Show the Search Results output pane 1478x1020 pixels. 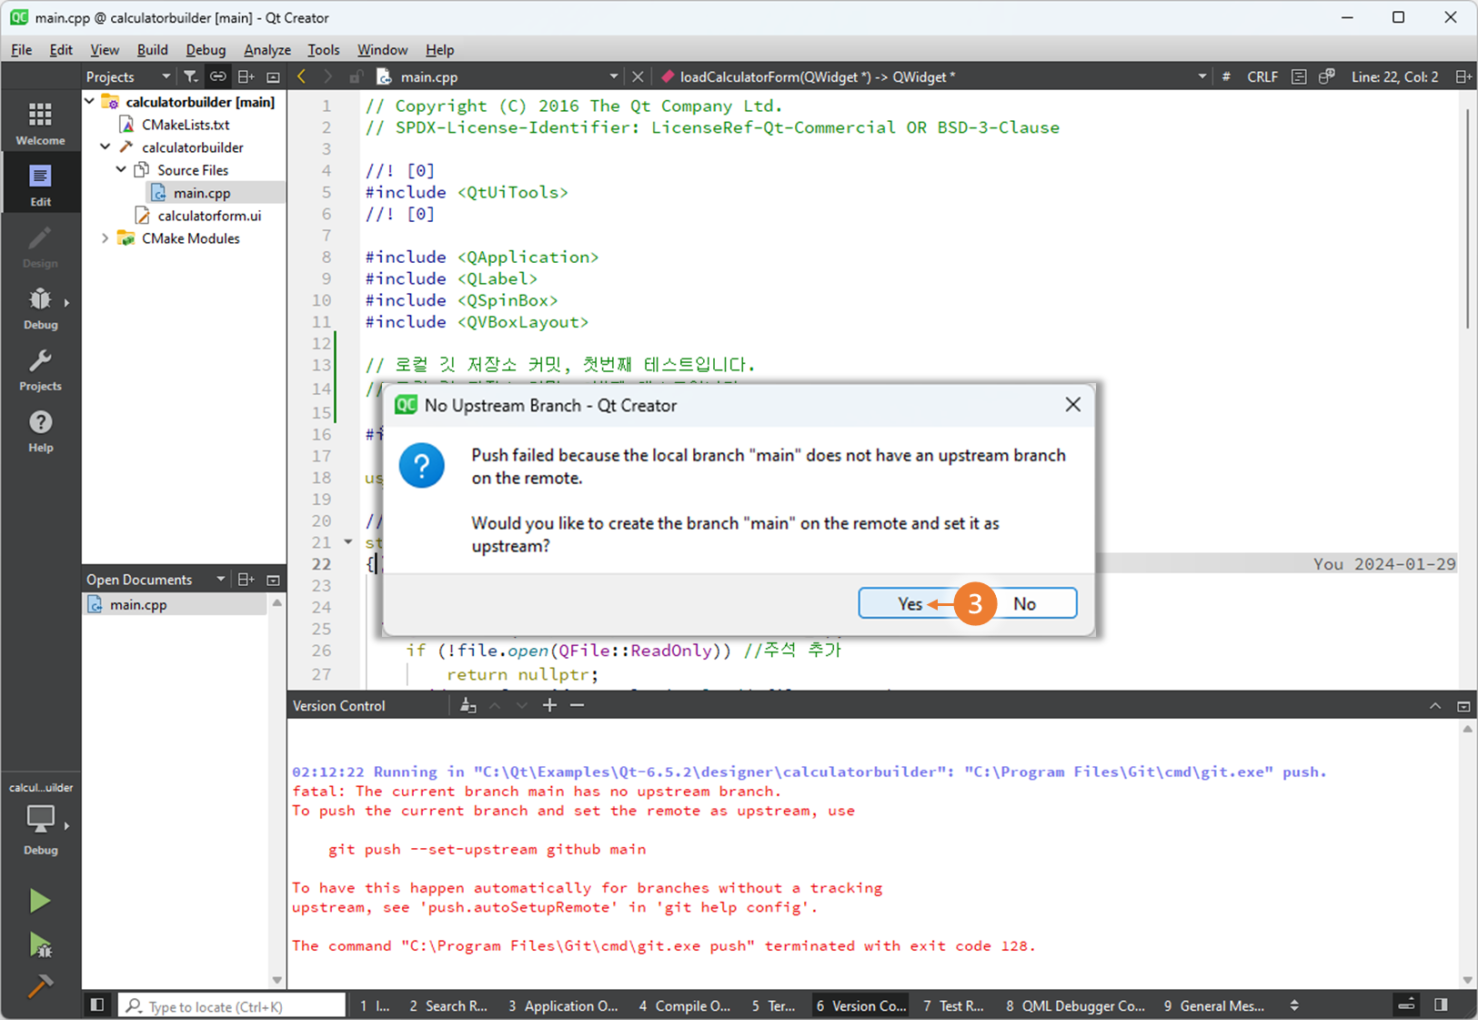(447, 1005)
